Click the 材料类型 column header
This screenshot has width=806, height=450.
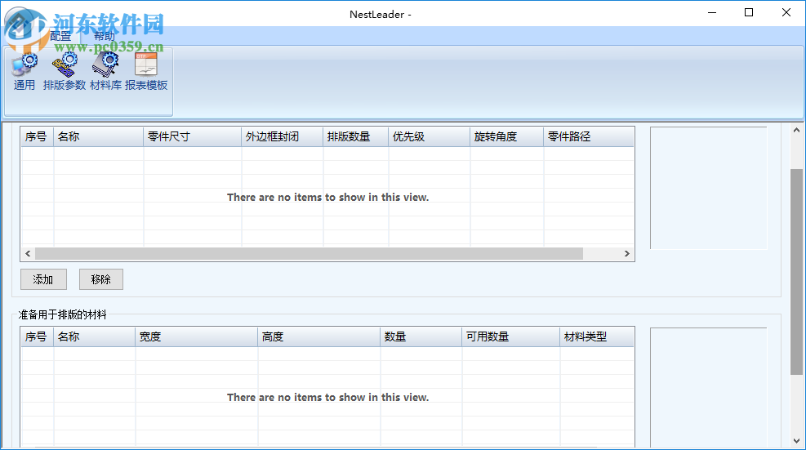pyautogui.click(x=597, y=336)
